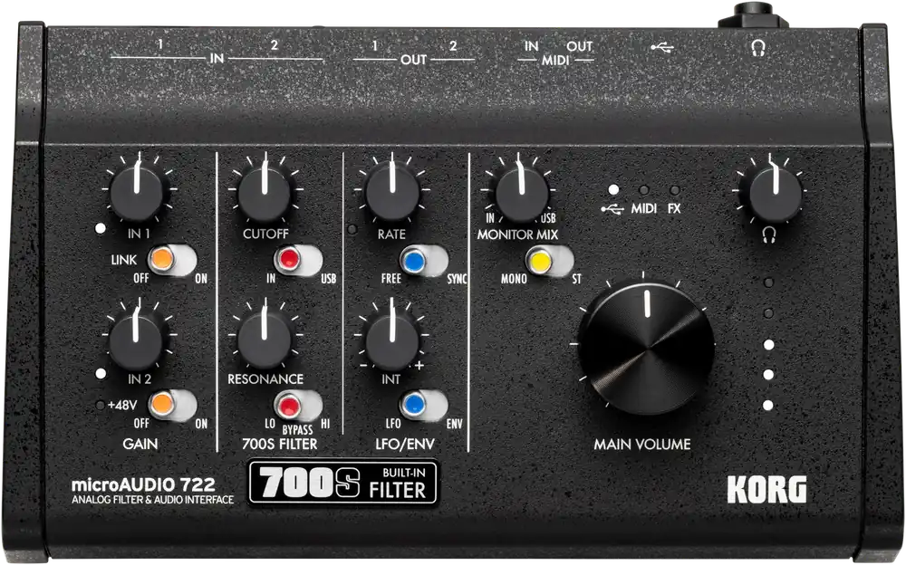Screen dimensions: 906x565
Task: Toggle the LINK off/on switch
Action: point(172,260)
